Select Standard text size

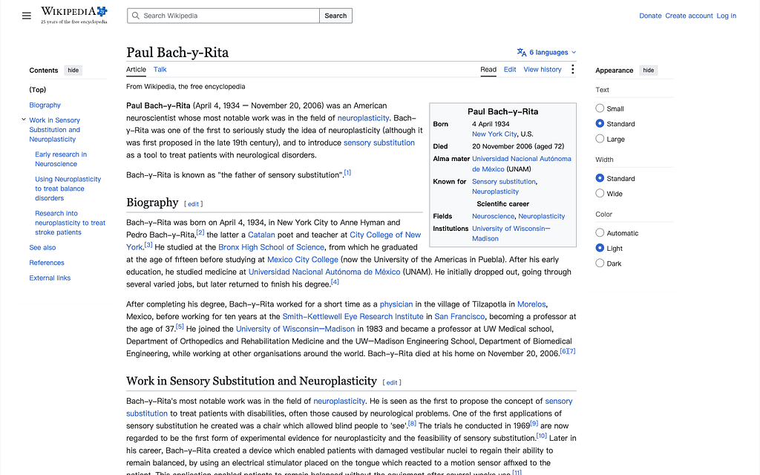600,124
